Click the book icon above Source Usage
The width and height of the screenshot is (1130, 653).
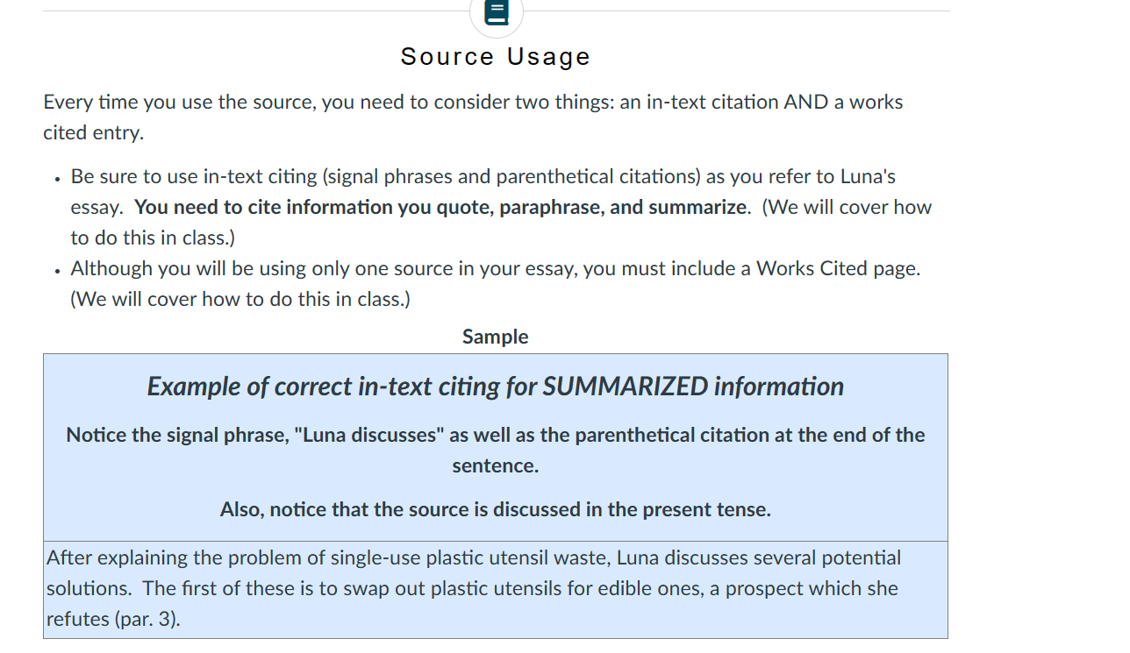[497, 11]
